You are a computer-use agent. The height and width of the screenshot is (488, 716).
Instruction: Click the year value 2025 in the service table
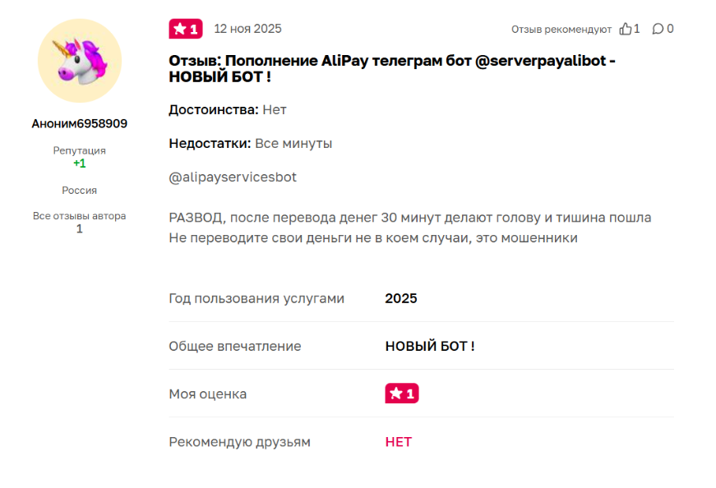400,298
